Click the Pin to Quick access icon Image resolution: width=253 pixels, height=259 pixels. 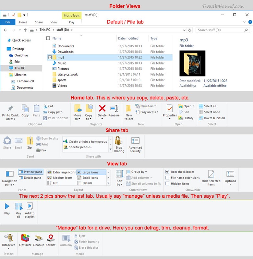10,109
